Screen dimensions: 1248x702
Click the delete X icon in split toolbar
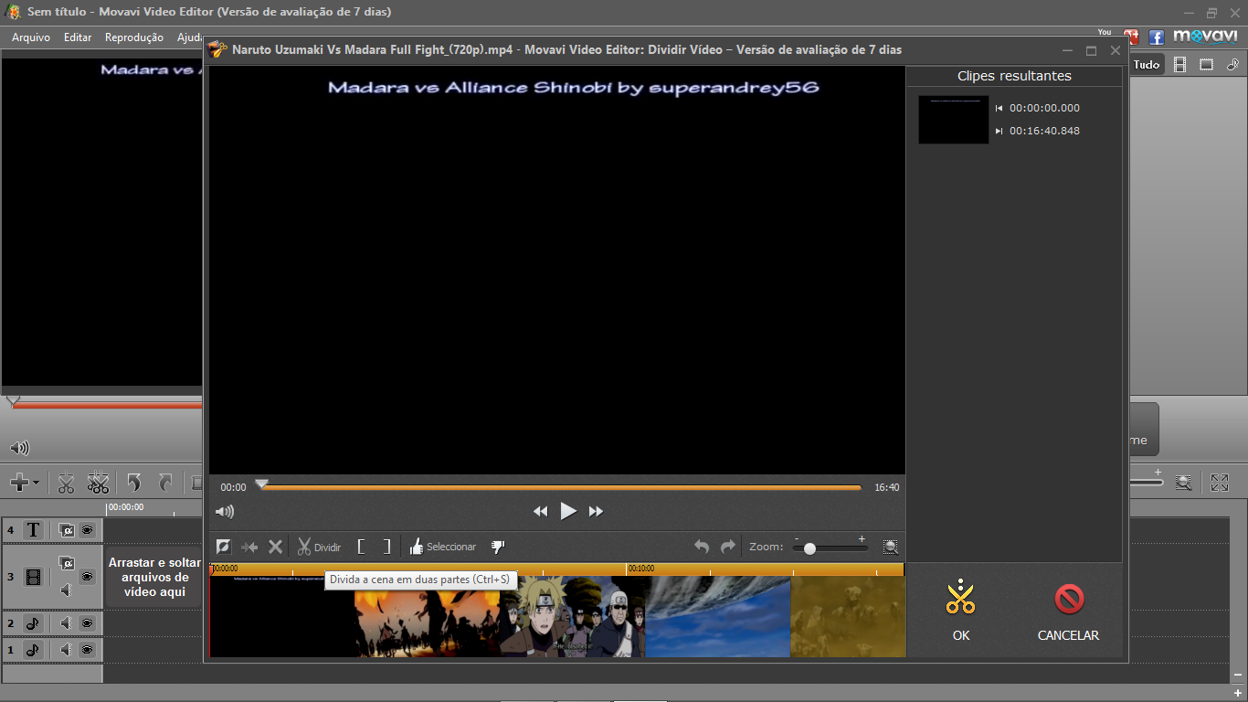[276, 546]
